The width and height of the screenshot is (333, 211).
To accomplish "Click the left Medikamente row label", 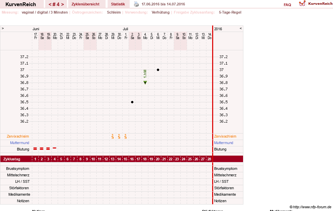I will (19, 194).
